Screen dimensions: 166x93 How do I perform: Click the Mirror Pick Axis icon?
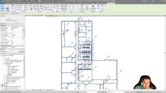pyautogui.click(x=38, y=6)
